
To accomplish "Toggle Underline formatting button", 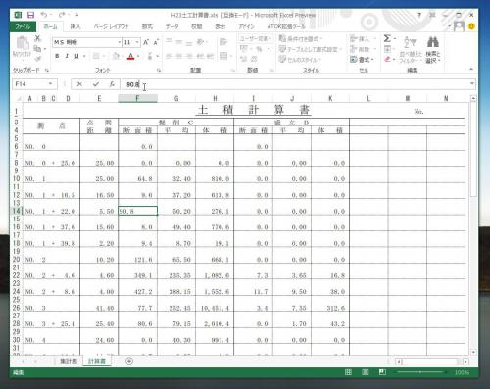I will 76,56.
